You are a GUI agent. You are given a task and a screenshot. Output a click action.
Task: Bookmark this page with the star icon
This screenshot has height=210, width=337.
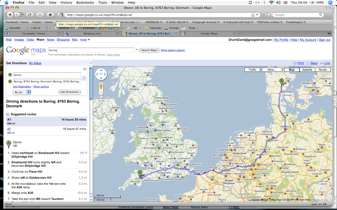click(253, 15)
